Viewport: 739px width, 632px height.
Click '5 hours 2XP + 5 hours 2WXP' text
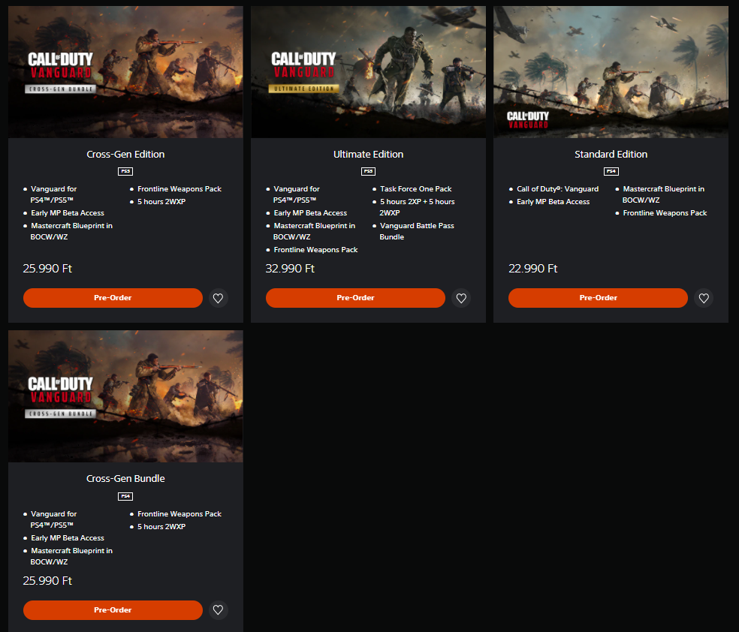pos(417,207)
